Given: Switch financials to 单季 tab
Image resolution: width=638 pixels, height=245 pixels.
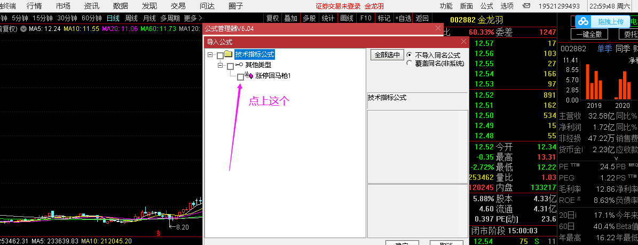Looking at the screenshot, I should tap(605, 49).
